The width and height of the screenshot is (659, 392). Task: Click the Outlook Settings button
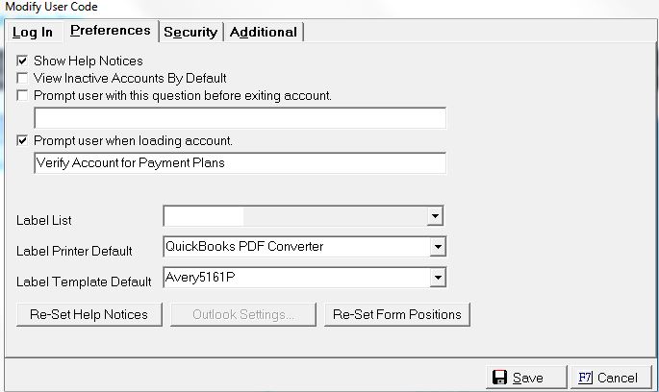242,314
